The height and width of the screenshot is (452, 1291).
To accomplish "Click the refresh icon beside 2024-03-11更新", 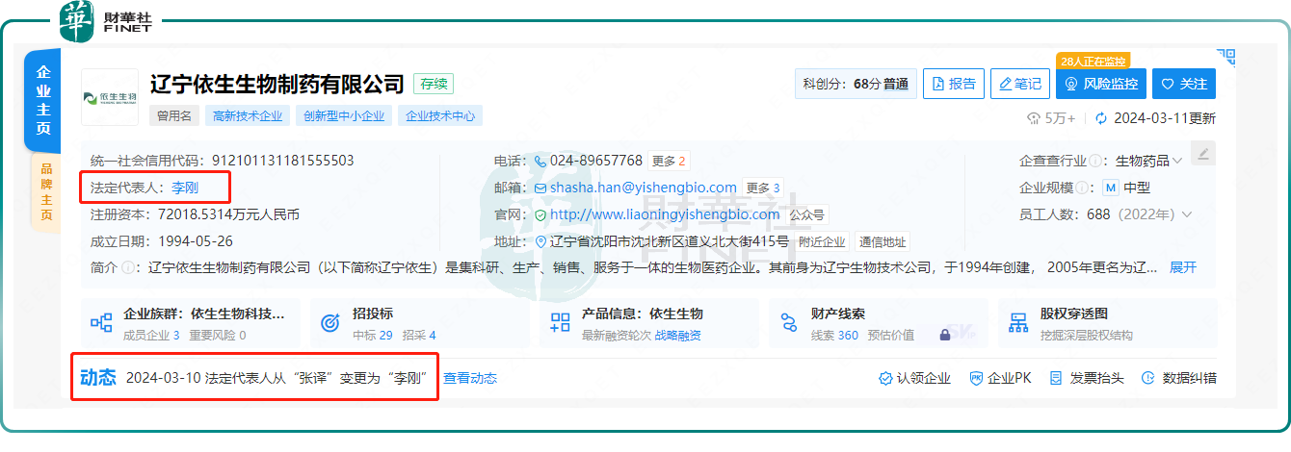I will (1102, 118).
